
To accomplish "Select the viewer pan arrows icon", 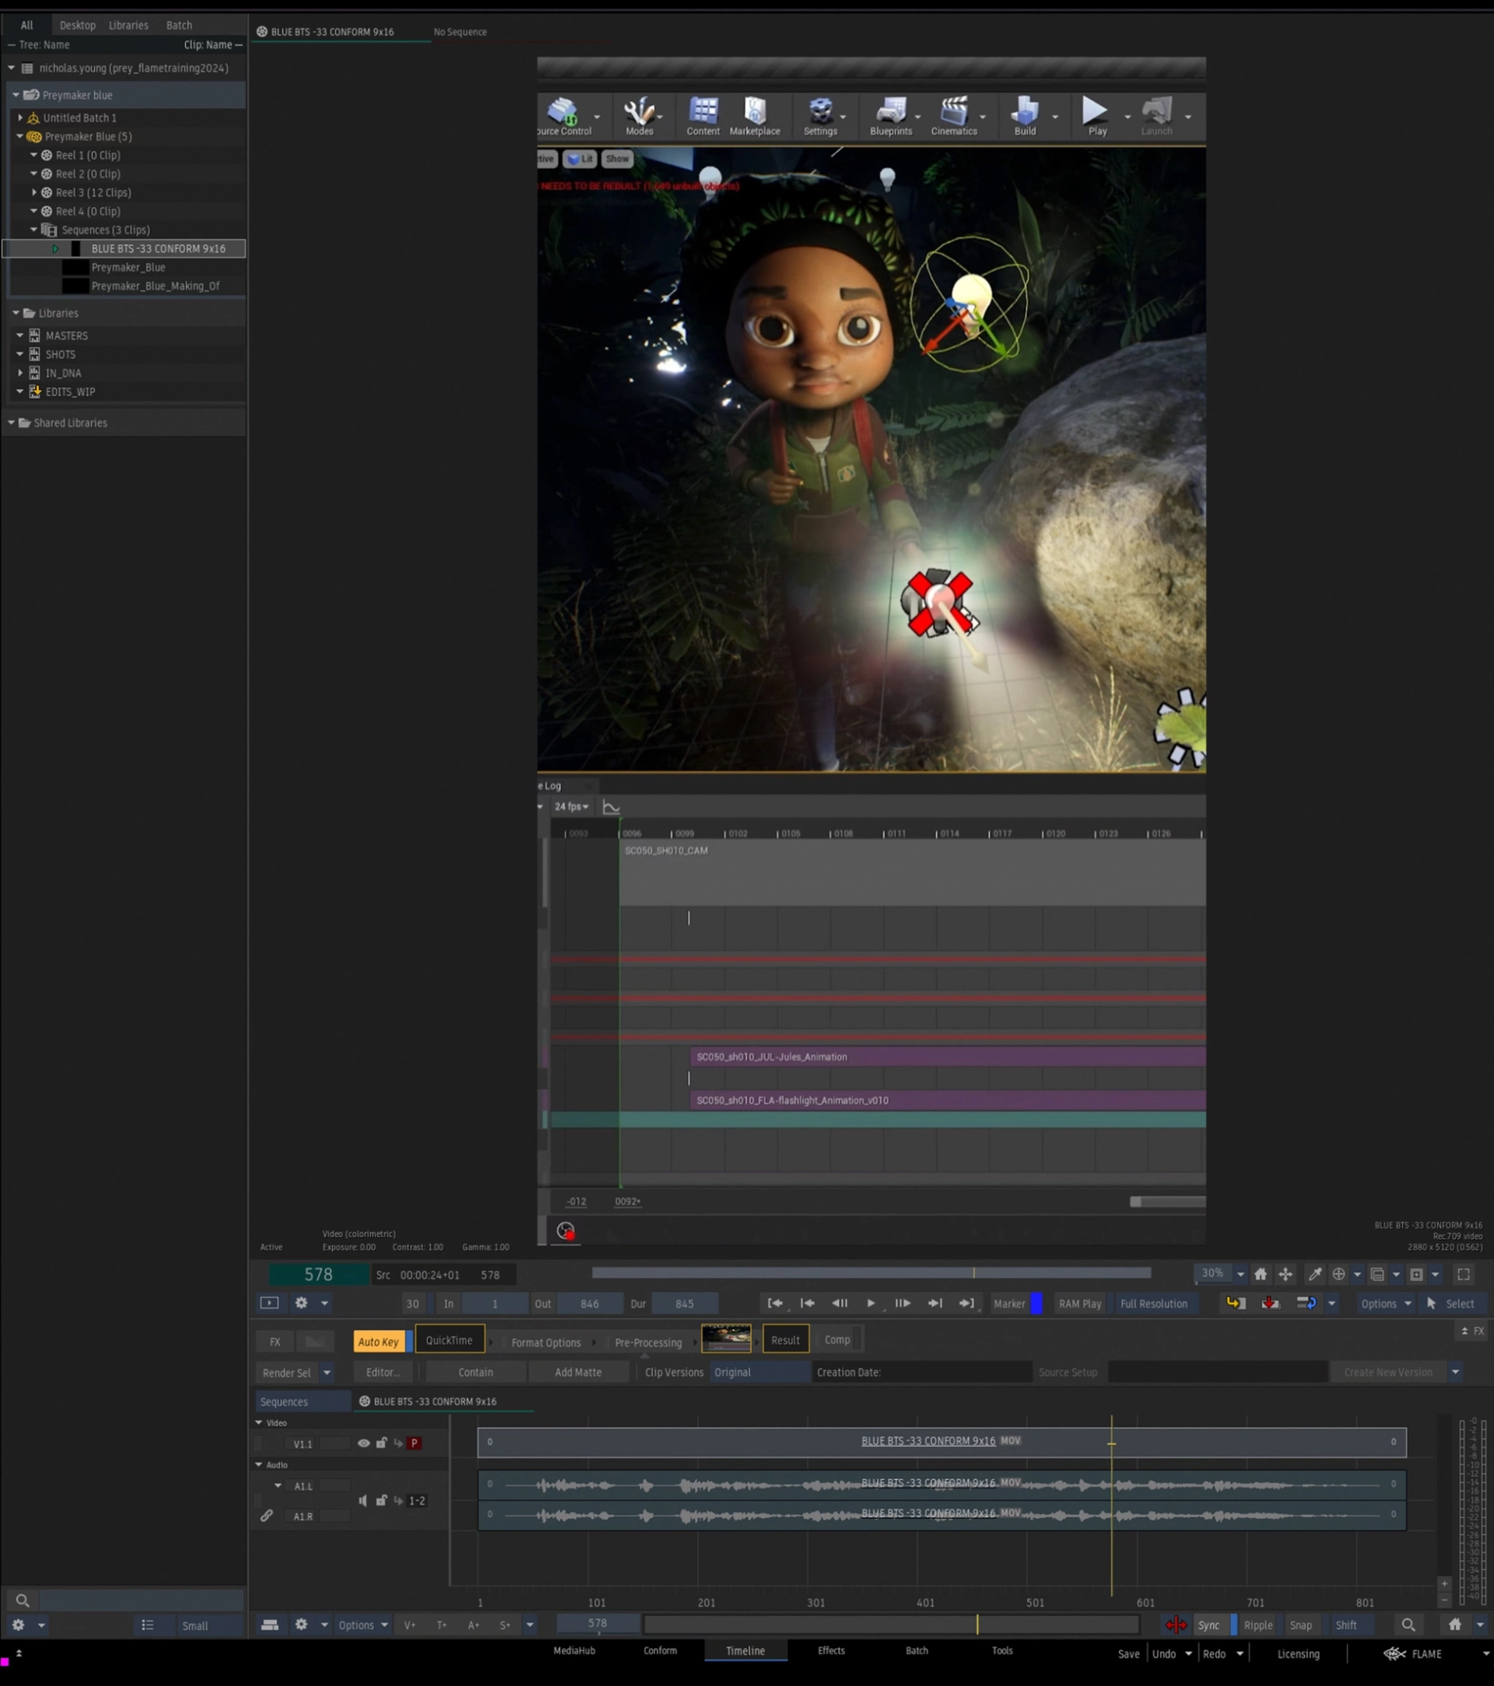I will click(1285, 1274).
